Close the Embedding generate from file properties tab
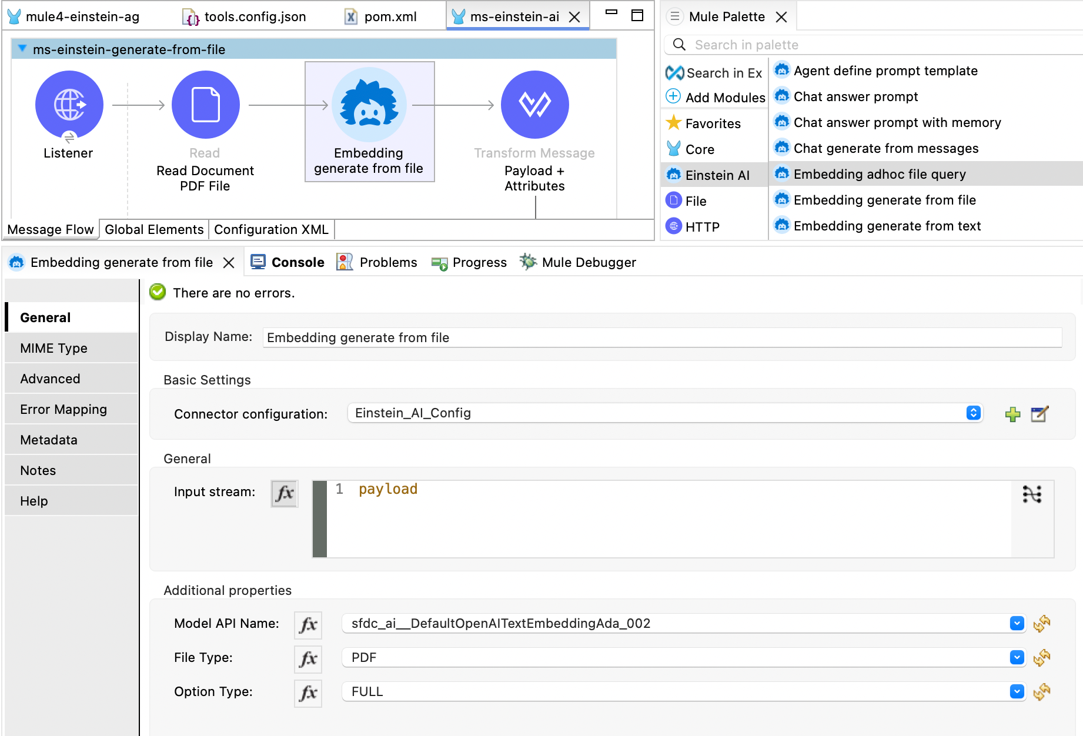This screenshot has width=1083, height=736. click(229, 263)
